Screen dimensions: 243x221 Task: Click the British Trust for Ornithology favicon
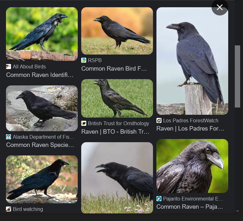point(84,123)
